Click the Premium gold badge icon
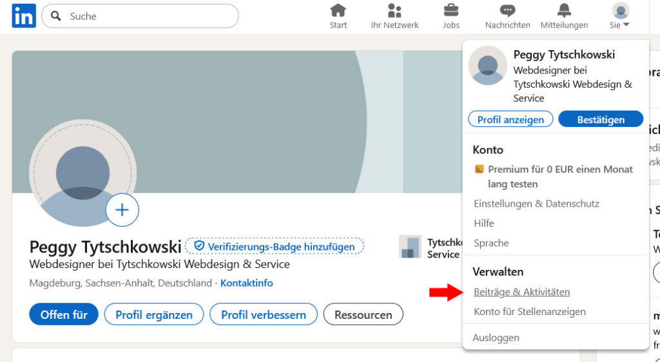 (479, 169)
